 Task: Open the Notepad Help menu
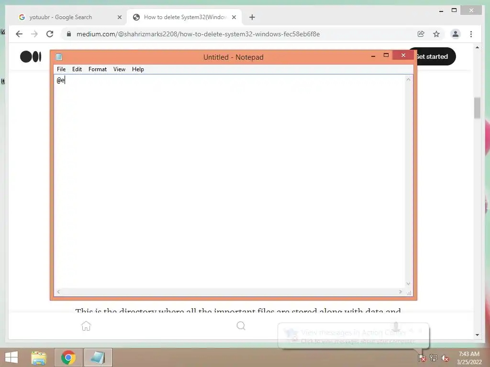tap(138, 69)
